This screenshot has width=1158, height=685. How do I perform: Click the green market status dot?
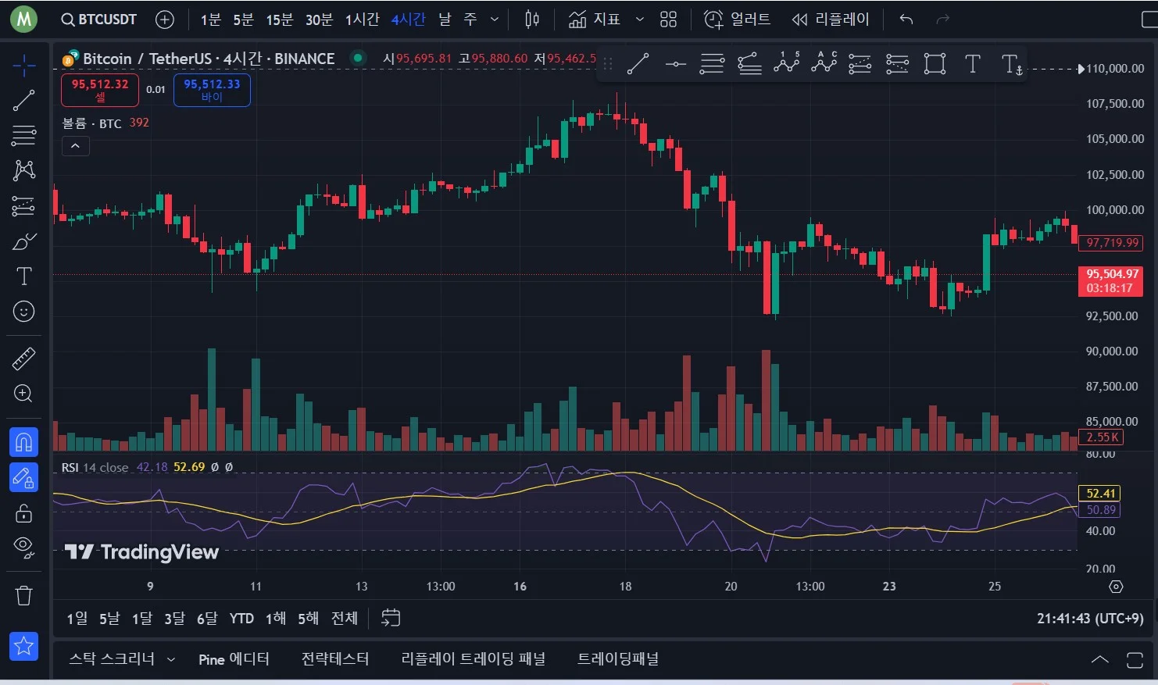coord(358,57)
